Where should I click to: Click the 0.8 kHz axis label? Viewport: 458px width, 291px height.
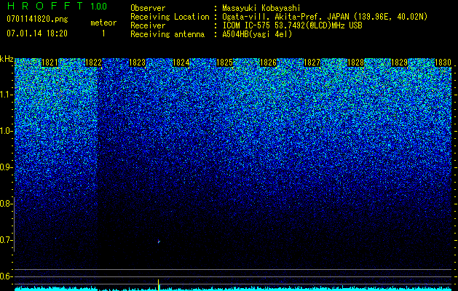click(7, 204)
